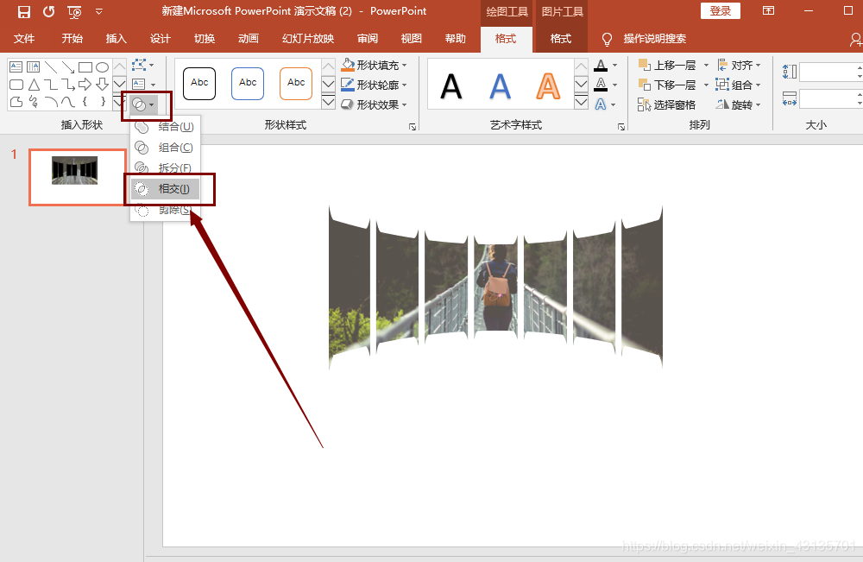Image resolution: width=863 pixels, height=562 pixels.
Task: Choose 结合(U) from merge shapes menu
Action: coord(165,127)
